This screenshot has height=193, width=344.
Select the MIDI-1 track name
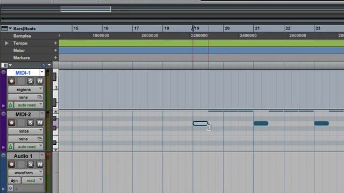pyautogui.click(x=23, y=73)
